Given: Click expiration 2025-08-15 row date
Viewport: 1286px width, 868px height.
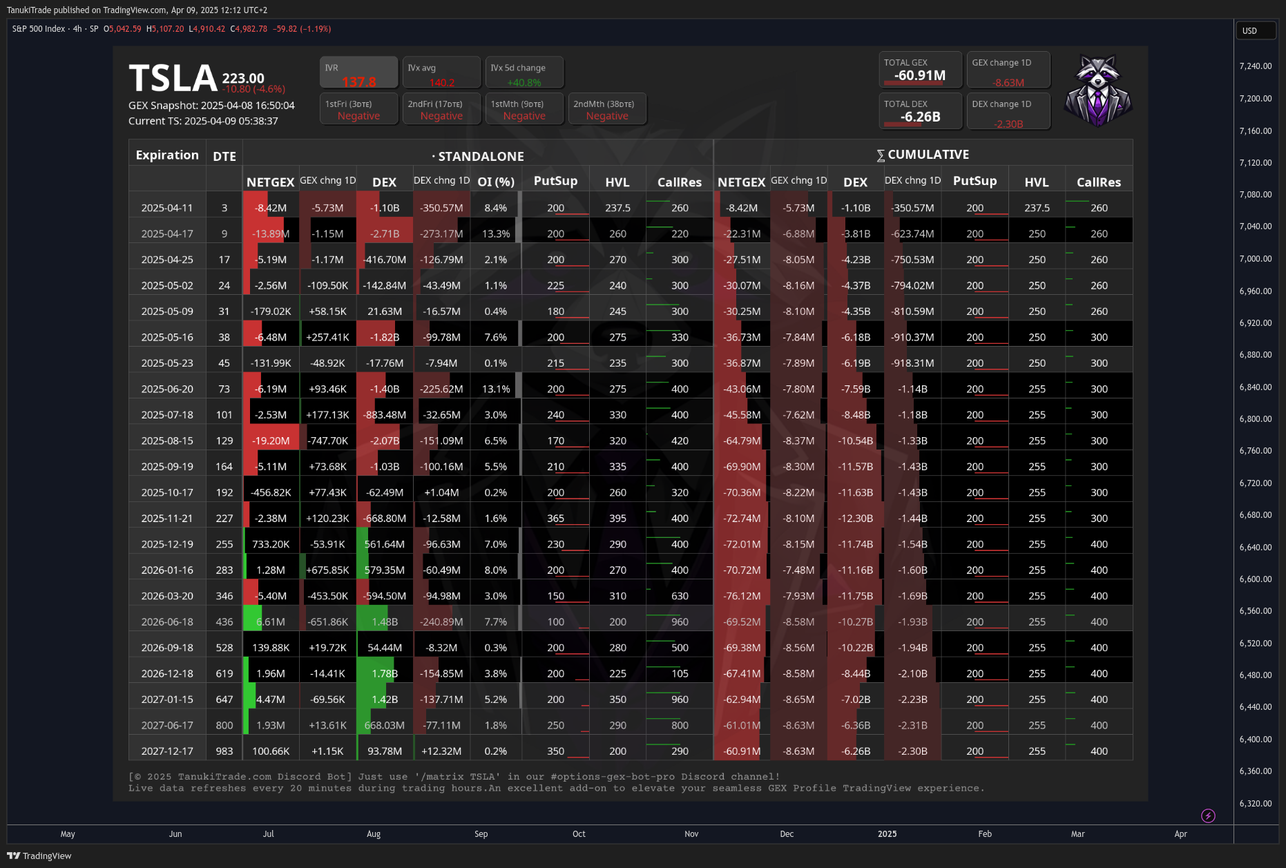Looking at the screenshot, I should (167, 441).
